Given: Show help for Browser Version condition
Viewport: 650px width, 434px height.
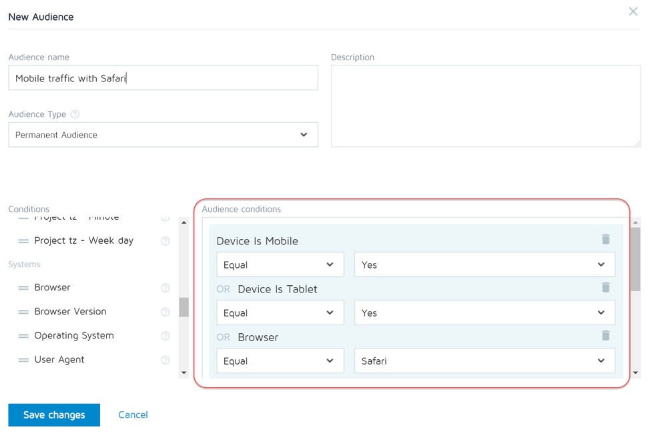Looking at the screenshot, I should point(165,312).
